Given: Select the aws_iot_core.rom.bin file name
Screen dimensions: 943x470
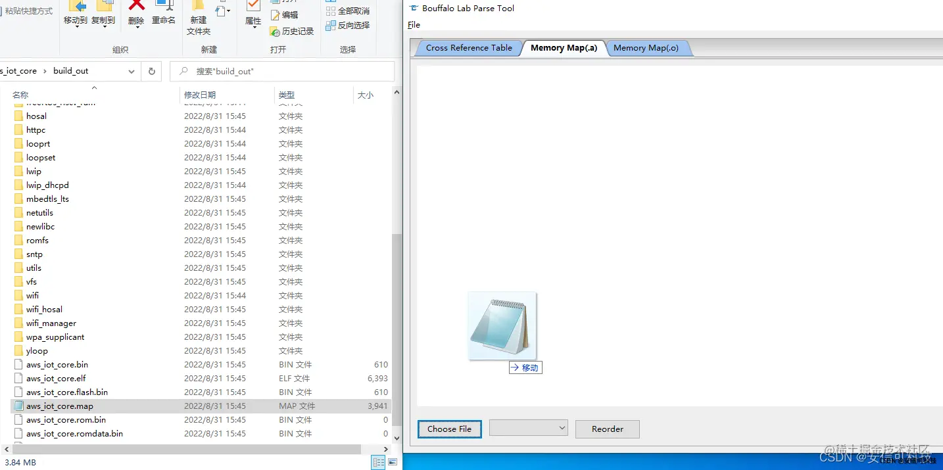Looking at the screenshot, I should pyautogui.click(x=66, y=420).
